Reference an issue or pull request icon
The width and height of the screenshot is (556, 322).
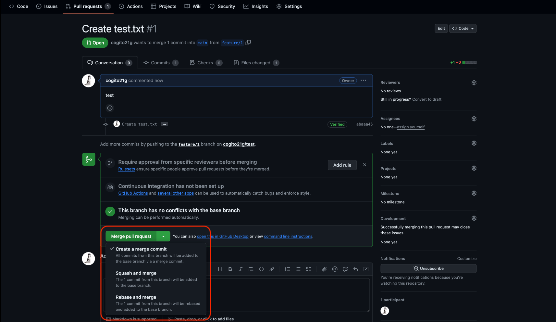(345, 269)
